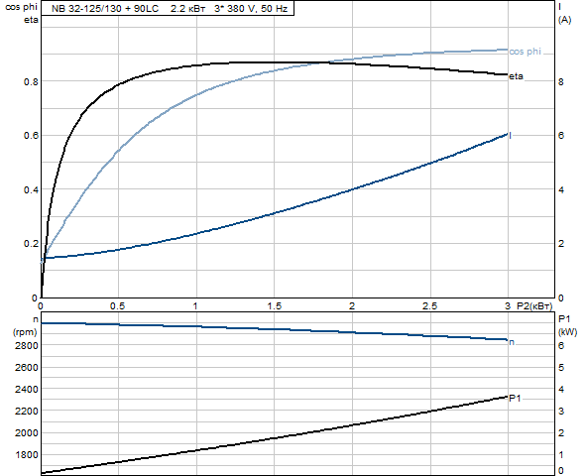Click the 0.4 left axis tick label
Screen dimensions: 587x476
tap(31, 189)
